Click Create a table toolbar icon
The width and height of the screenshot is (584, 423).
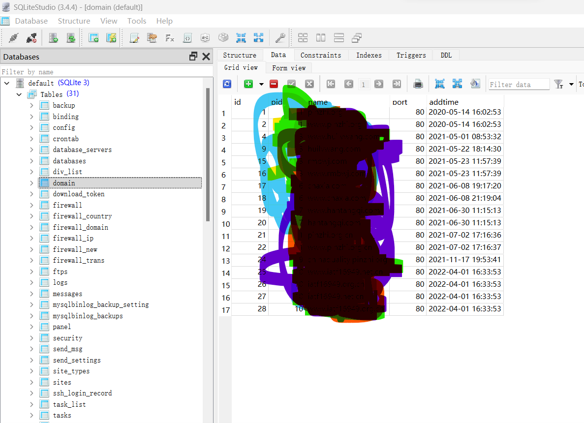93,37
